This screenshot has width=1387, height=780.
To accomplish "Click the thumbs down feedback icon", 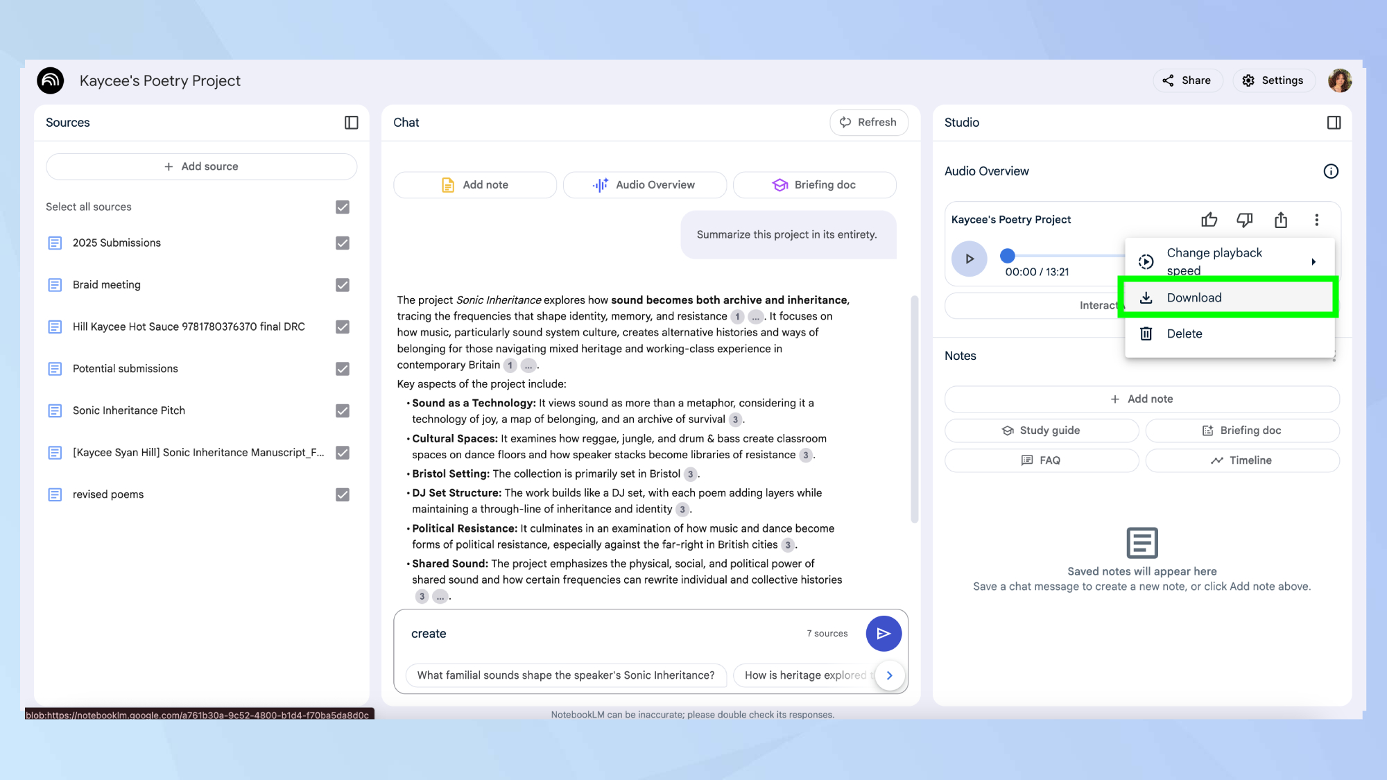I will click(1245, 220).
